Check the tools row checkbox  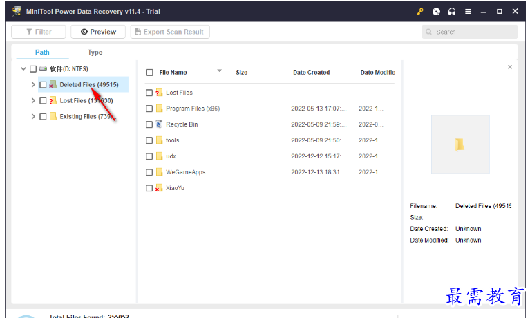[149, 140]
